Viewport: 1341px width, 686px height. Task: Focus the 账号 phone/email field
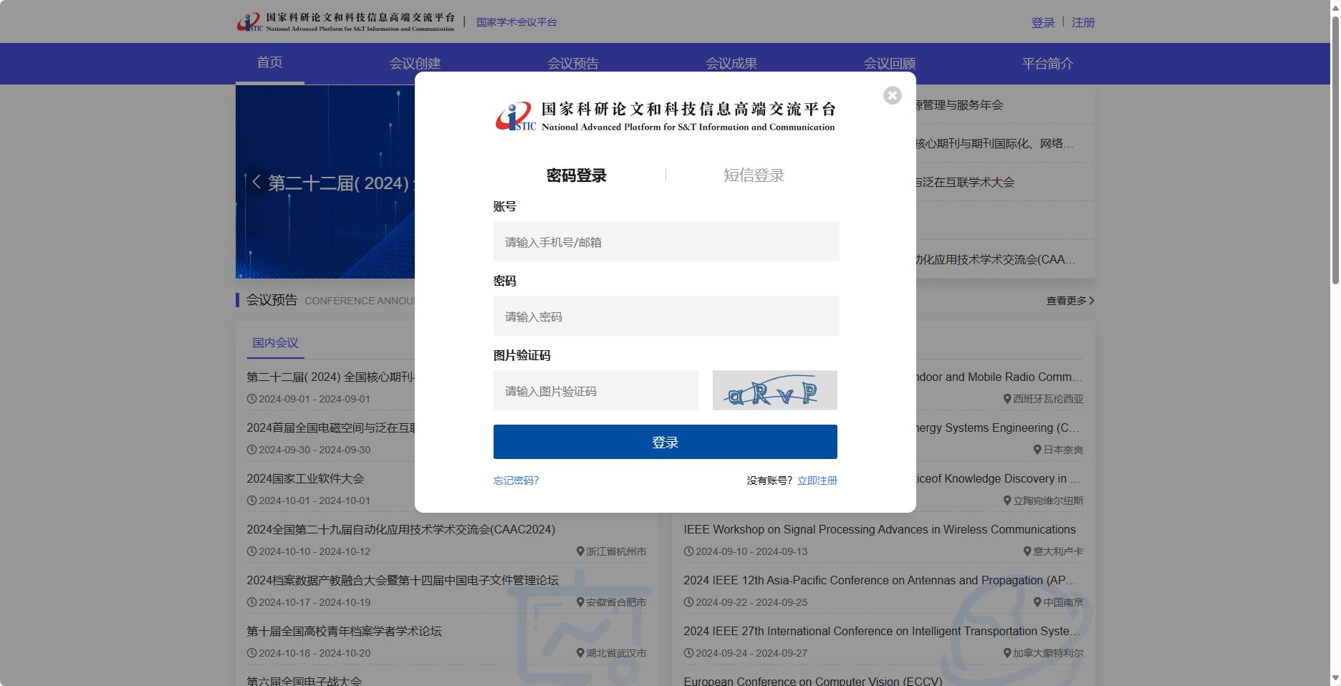[666, 241]
